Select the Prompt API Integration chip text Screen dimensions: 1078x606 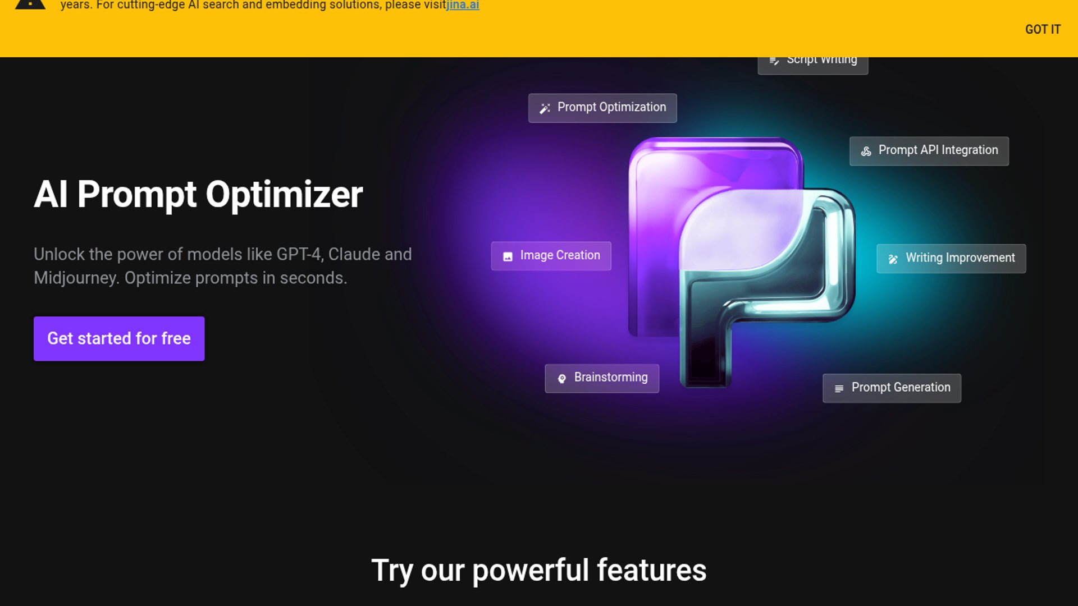[938, 150]
